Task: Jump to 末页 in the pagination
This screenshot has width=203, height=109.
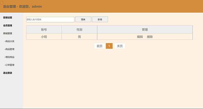Action: (120, 46)
